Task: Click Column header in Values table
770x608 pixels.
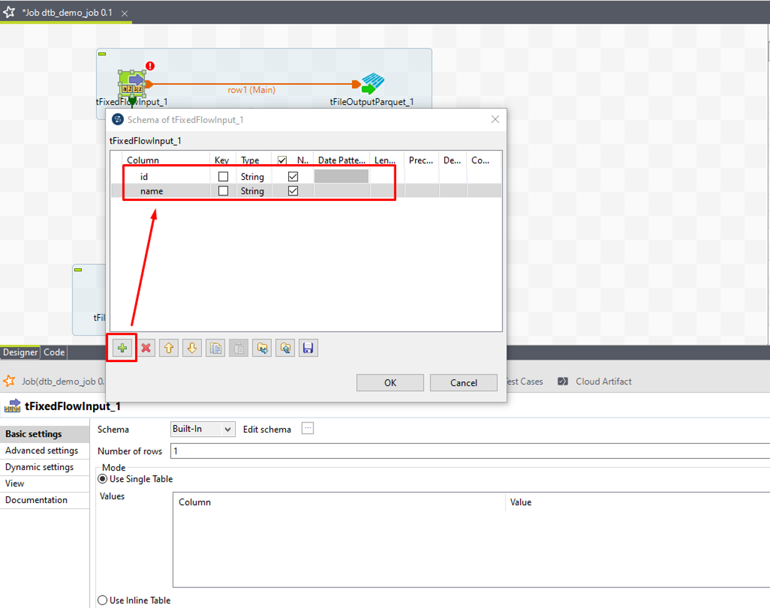Action: [x=339, y=502]
